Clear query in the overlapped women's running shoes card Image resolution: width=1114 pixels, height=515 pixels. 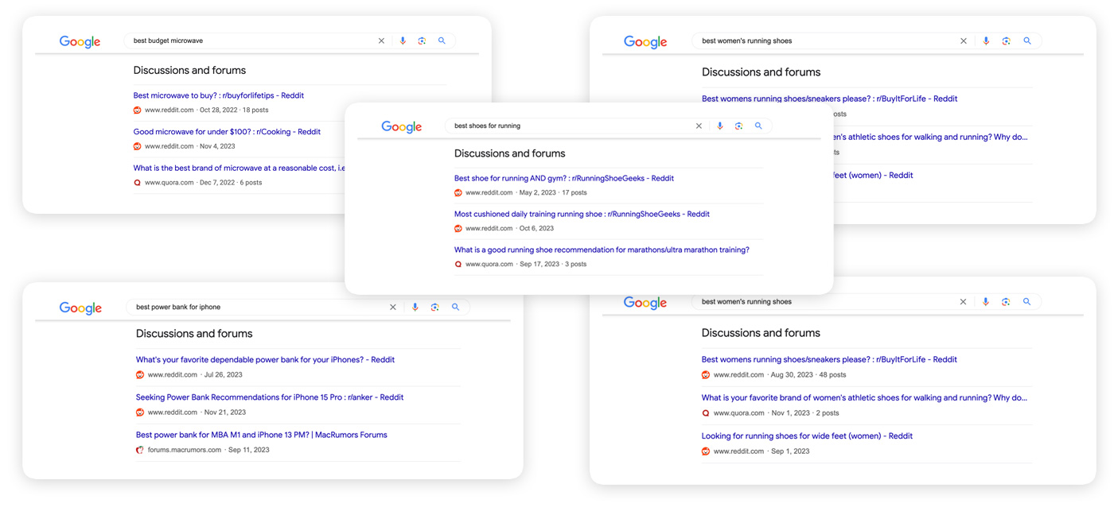(964, 41)
